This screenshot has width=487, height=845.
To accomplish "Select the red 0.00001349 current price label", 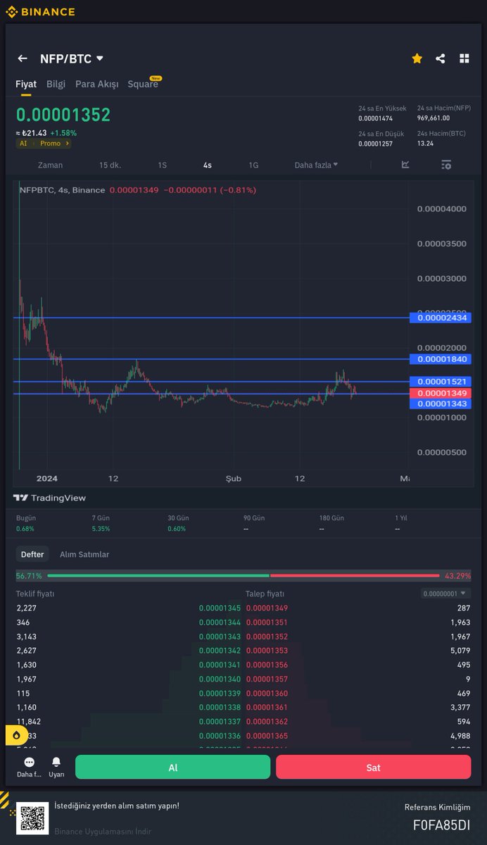I will point(442,393).
